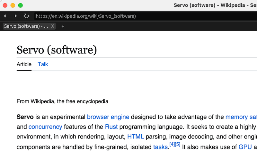Select the Servo (software) browser tab
The width and height of the screenshot is (257, 152).
(26, 26)
